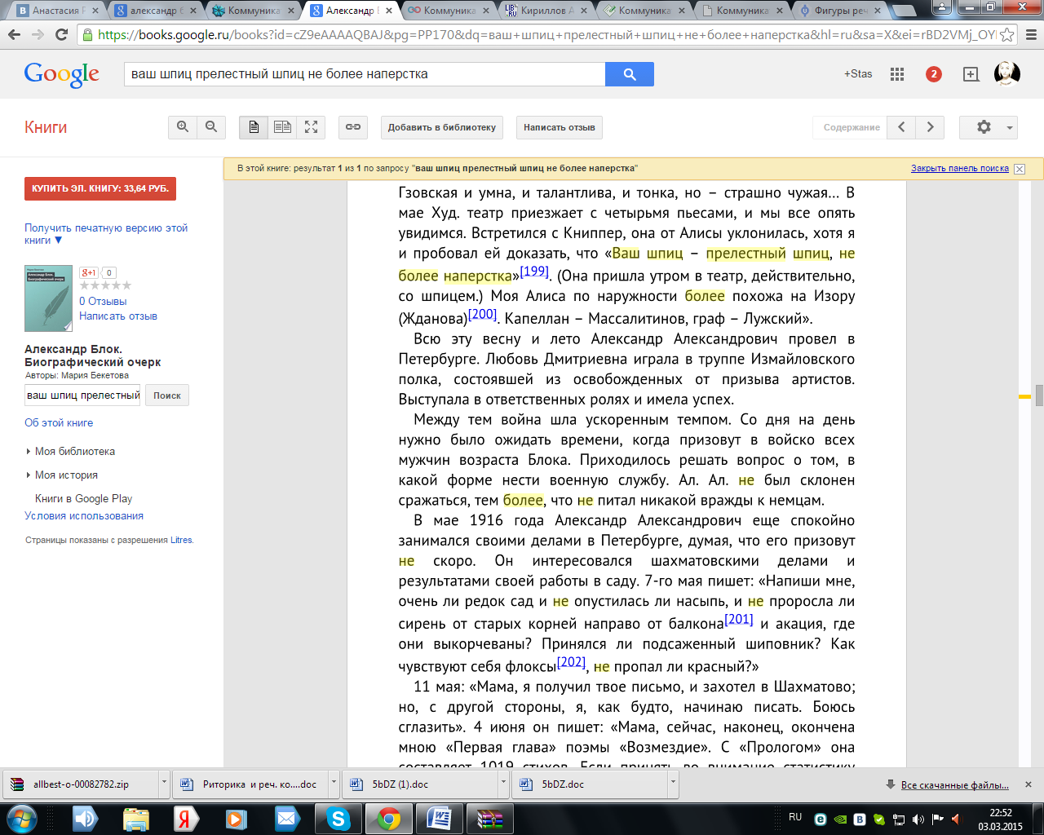The height and width of the screenshot is (835, 1044).
Task: Open the red notifications badge
Action: 934,74
